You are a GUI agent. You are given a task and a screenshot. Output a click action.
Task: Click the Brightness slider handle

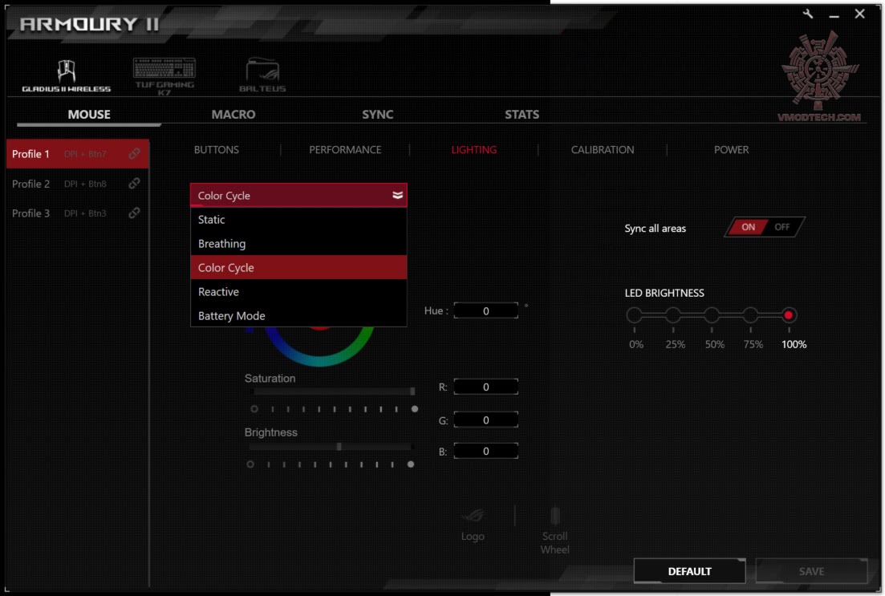pos(339,447)
